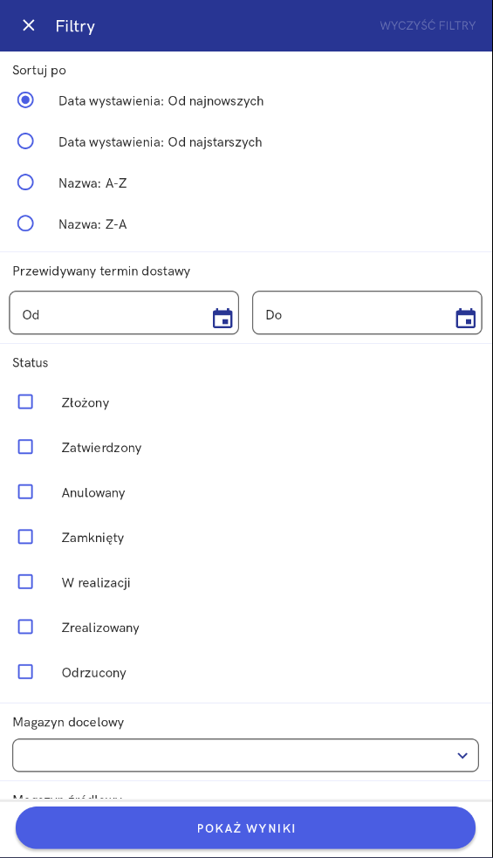Open calendar picker in Do field
Image resolution: width=493 pixels, height=858 pixels.
click(466, 318)
